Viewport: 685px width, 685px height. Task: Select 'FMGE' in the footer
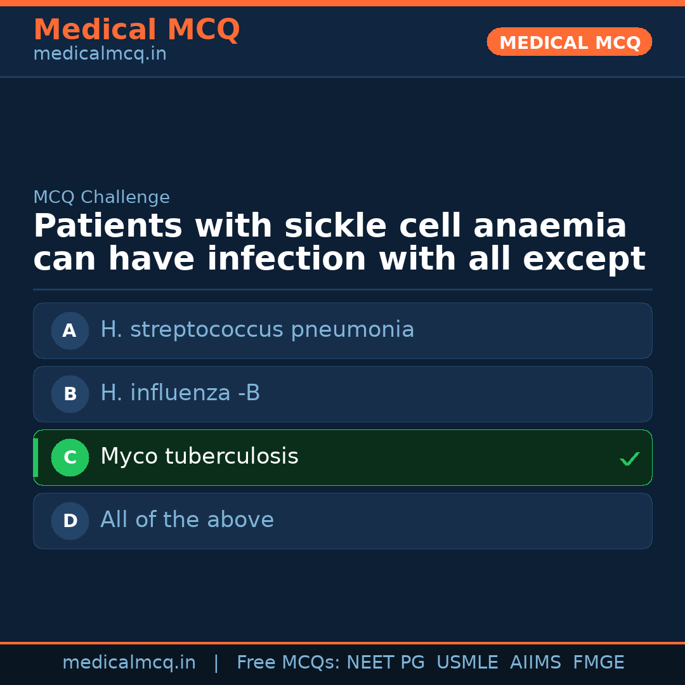pos(598,663)
